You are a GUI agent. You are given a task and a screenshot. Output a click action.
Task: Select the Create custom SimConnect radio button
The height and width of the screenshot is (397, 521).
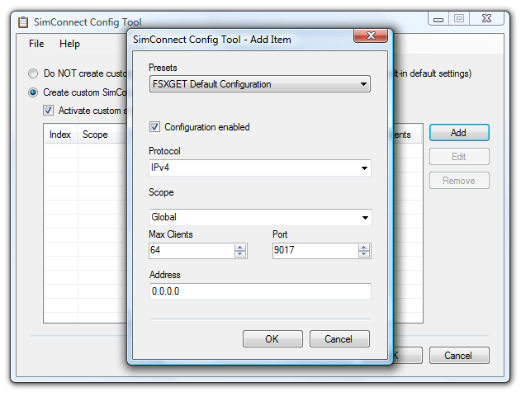coord(33,92)
